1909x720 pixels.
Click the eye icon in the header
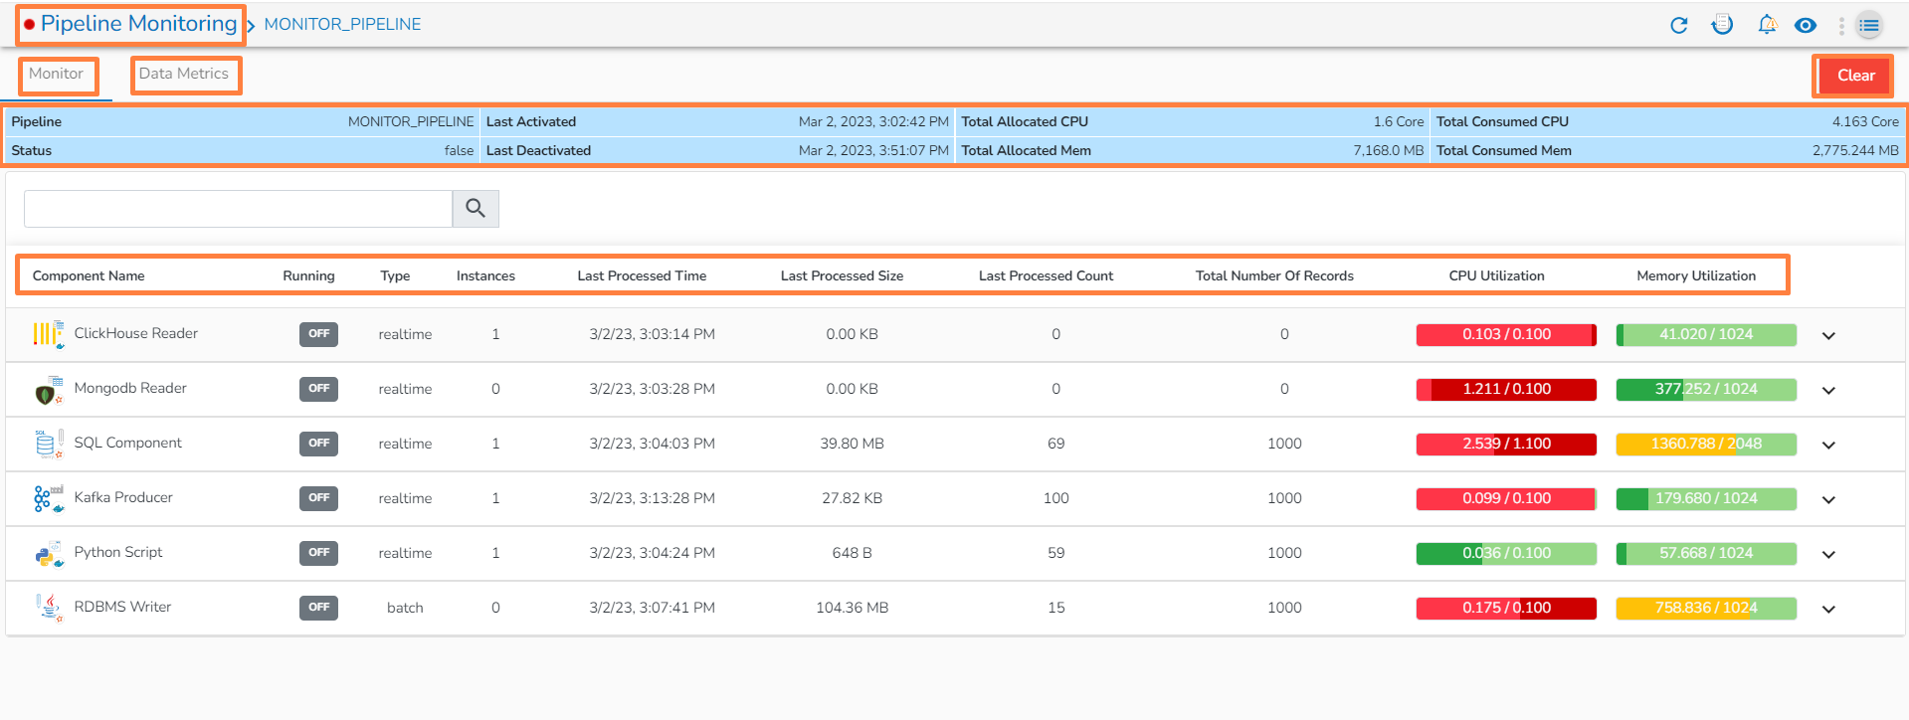[x=1806, y=25]
